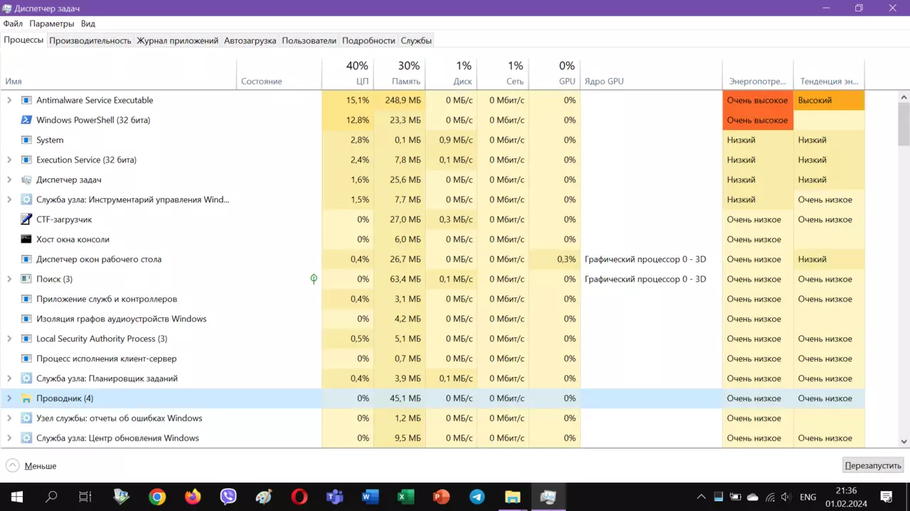
Task: Open Opera browser from the taskbar
Action: point(299,497)
